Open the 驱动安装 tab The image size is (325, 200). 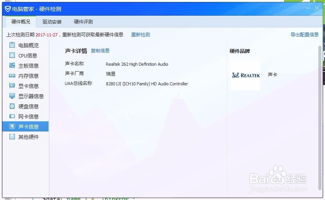point(52,22)
